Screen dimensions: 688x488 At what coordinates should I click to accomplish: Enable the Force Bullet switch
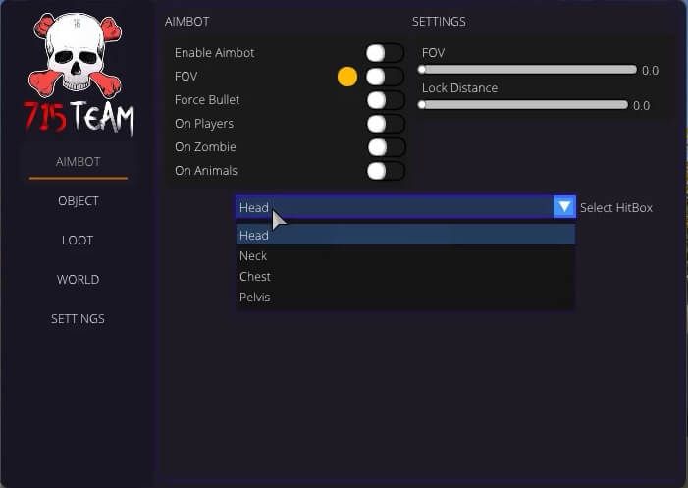(x=385, y=100)
